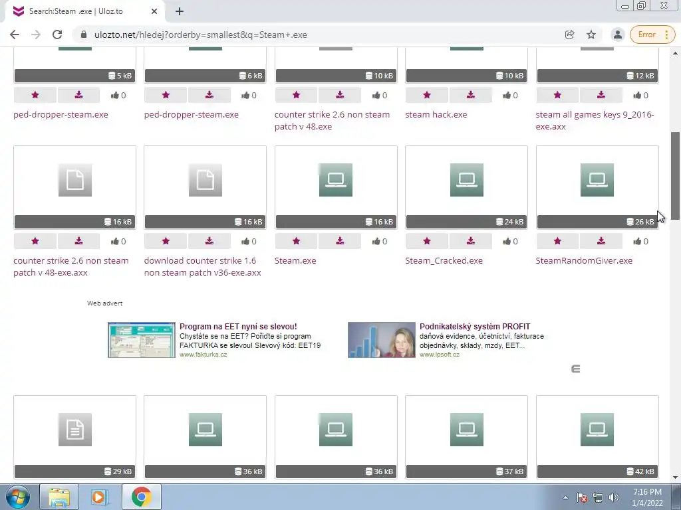681x510 pixels.
Task: Click the 29 kB document file thumbnail
Action: pos(74,437)
